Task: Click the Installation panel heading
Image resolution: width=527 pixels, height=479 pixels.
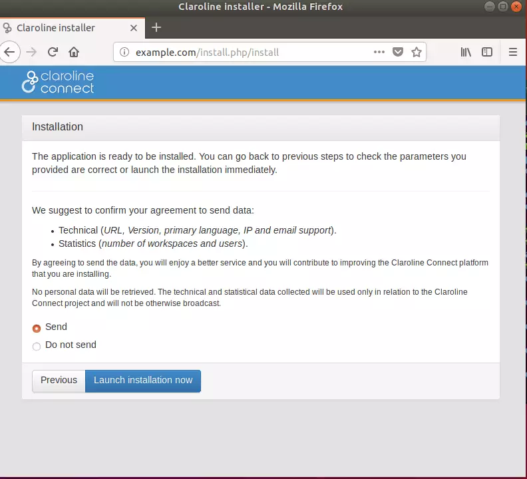Action: pos(57,126)
